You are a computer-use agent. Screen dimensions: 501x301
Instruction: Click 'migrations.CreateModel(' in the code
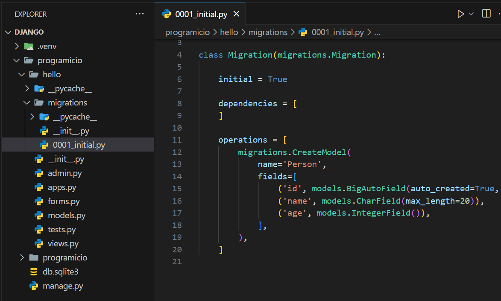coord(294,152)
